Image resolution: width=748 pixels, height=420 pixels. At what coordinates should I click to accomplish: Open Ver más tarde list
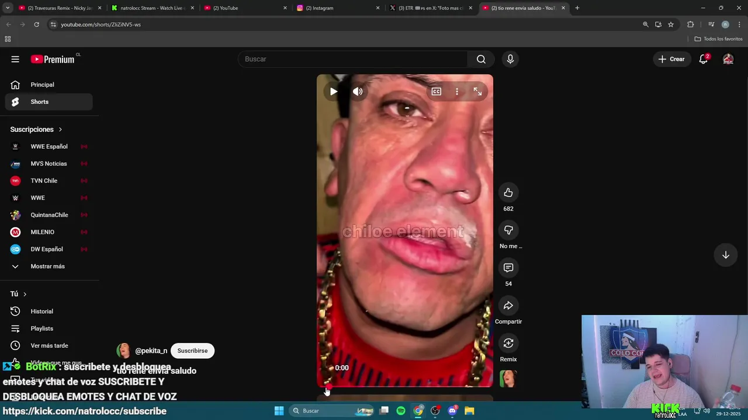[x=49, y=345]
